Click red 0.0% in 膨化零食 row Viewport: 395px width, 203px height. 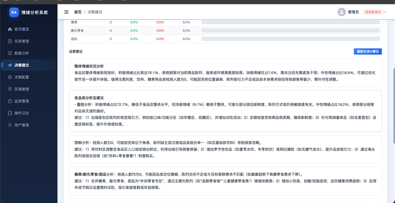(160, 31)
